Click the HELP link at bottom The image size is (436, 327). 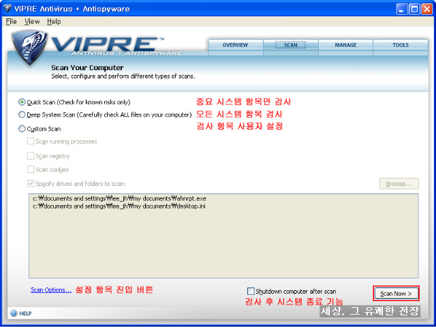tap(25, 313)
